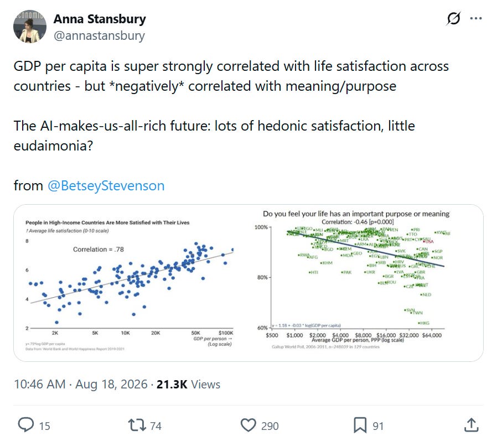Open the three-dot more options menu
Screen dimensions: 497x441
click(x=476, y=18)
